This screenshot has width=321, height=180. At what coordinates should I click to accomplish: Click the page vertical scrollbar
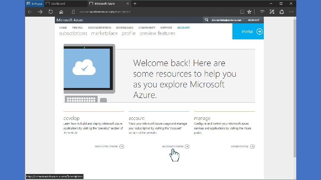(x=295, y=88)
